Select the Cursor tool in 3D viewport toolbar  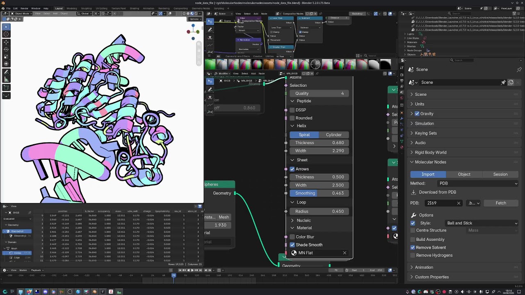pyautogui.click(x=6, y=34)
